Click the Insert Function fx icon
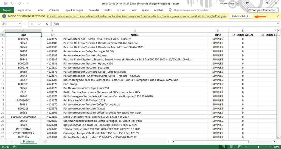The height and width of the screenshot is (149, 281). point(47,24)
